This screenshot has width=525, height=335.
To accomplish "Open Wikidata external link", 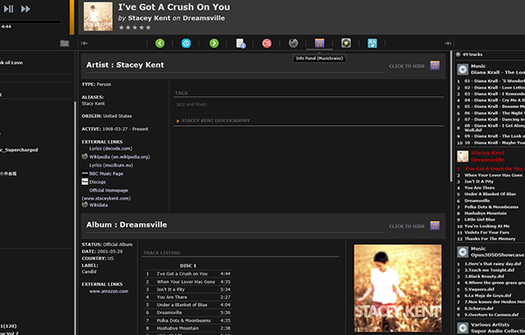I will 98,206.
